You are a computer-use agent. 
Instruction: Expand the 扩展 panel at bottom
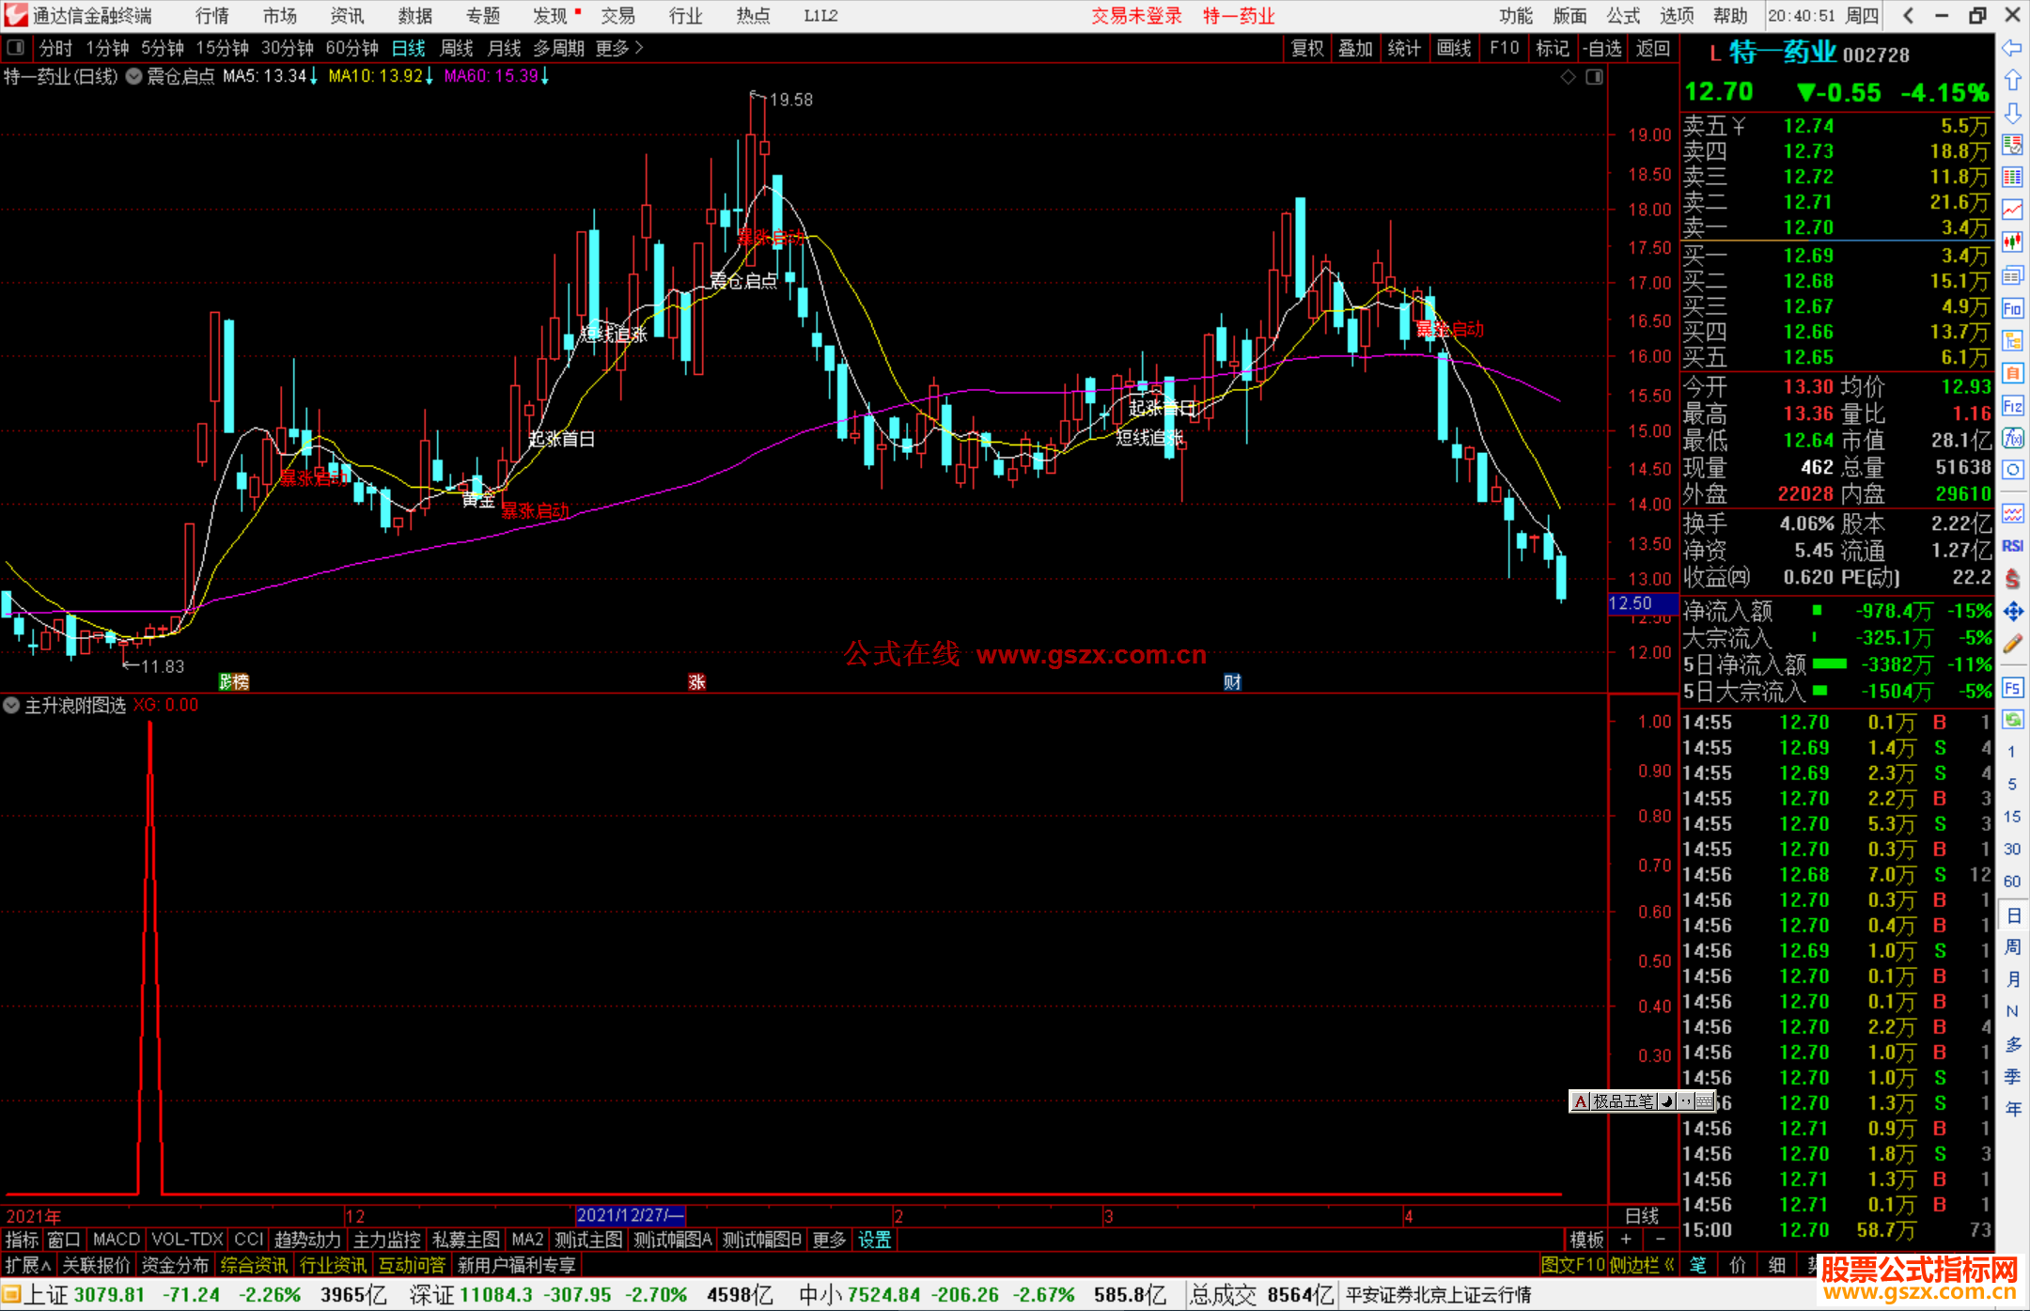click(x=28, y=1265)
